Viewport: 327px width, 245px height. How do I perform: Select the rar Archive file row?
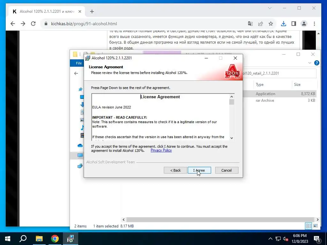click(x=279, y=100)
